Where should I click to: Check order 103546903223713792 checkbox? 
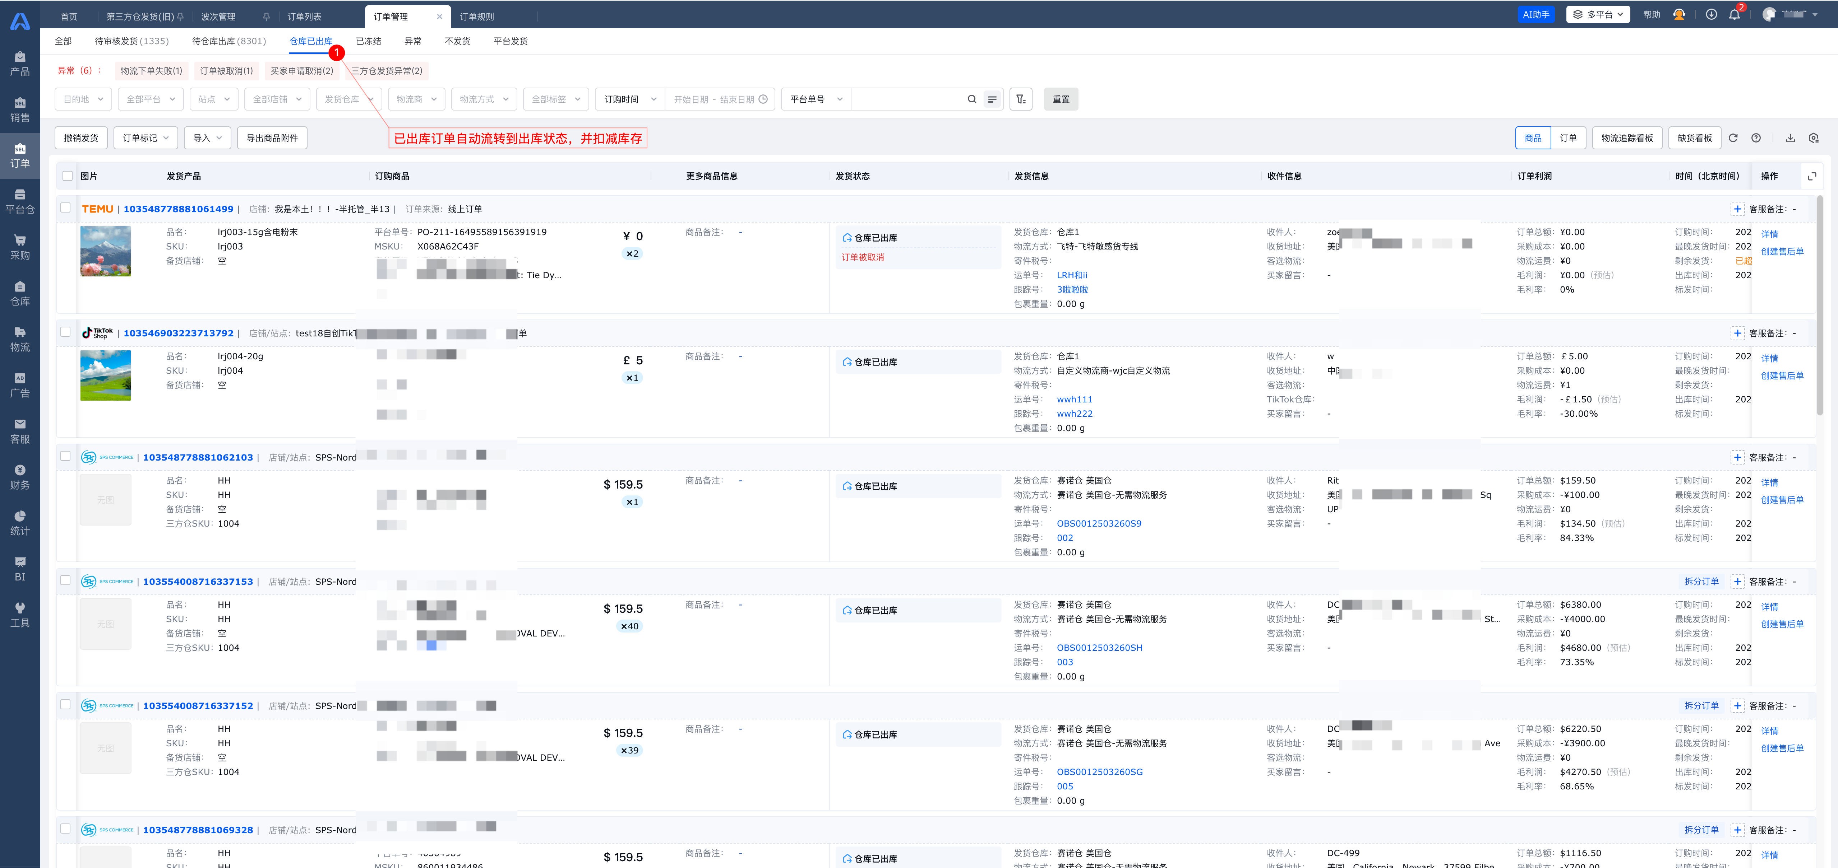(x=66, y=331)
